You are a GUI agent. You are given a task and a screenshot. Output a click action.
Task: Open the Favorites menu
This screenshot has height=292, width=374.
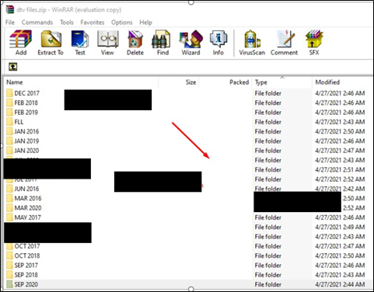93,23
